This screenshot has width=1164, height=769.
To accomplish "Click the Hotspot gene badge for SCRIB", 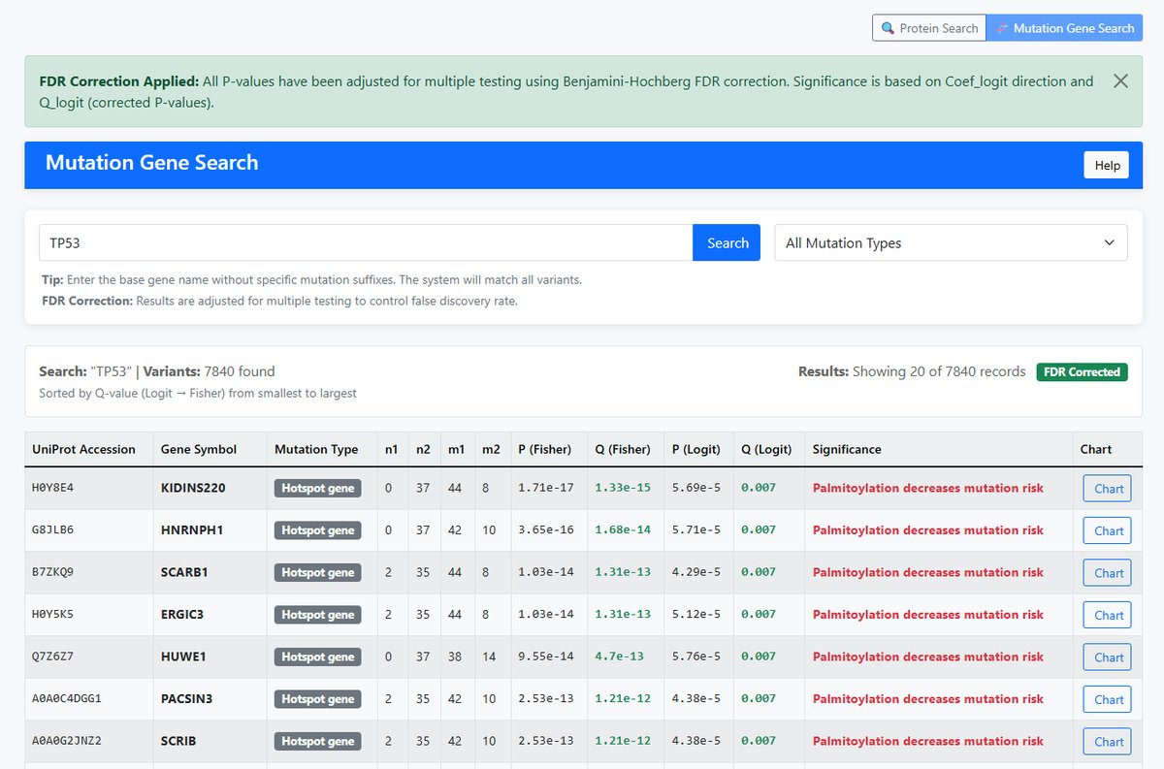I will click(317, 741).
